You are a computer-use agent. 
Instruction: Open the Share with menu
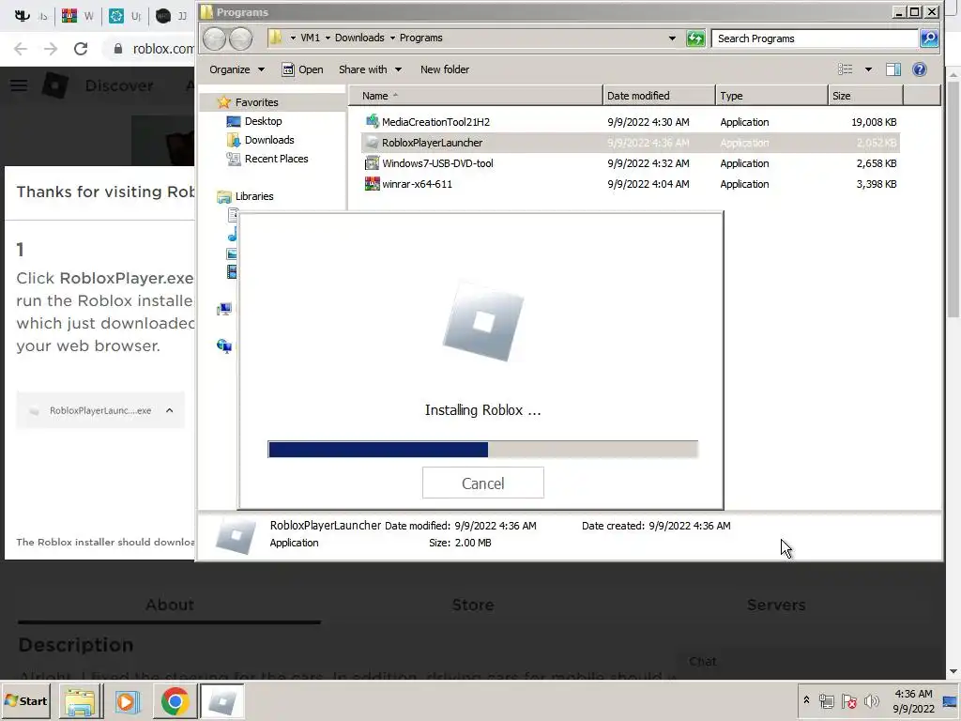370,69
